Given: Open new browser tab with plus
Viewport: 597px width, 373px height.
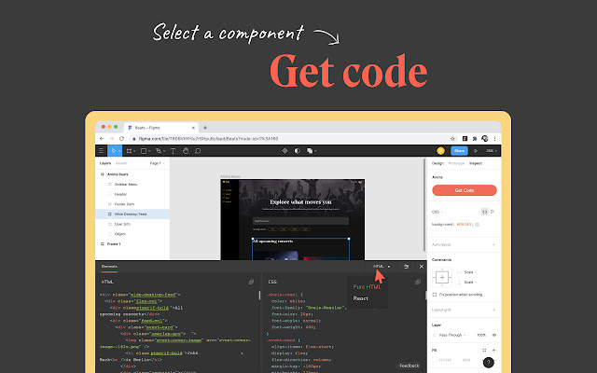Looking at the screenshot, I should [x=205, y=128].
